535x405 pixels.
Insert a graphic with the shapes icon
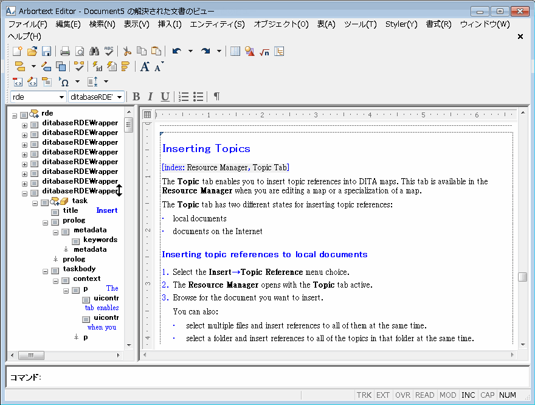(x=250, y=51)
